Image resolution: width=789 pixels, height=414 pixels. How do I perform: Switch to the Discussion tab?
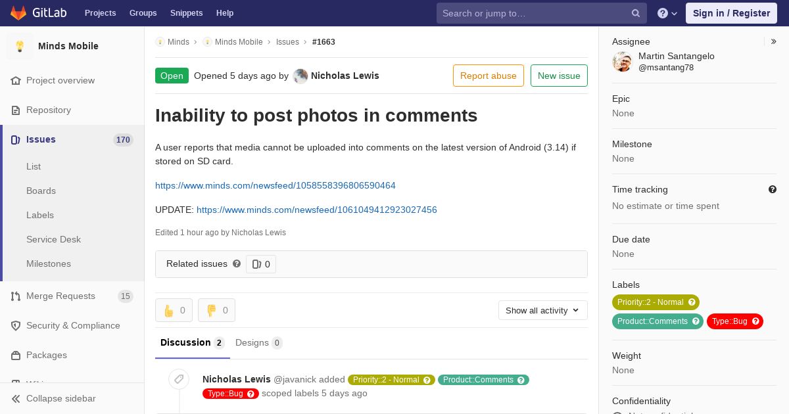[193, 342]
